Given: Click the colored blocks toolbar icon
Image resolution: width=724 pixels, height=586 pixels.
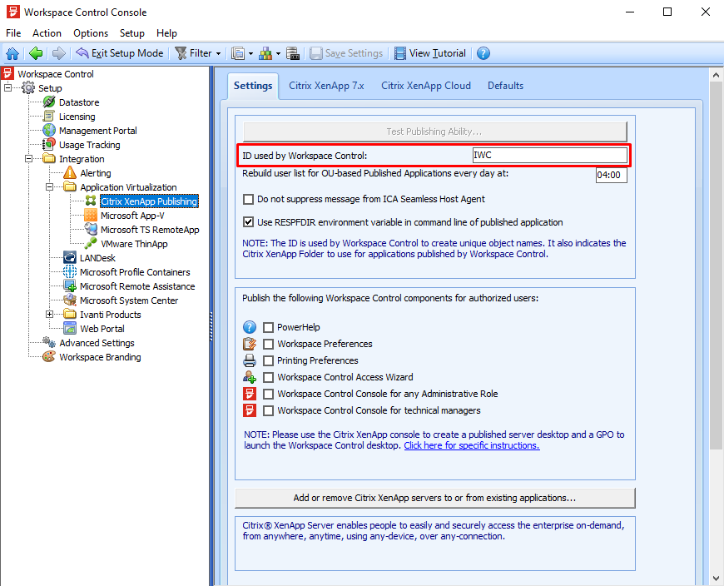Looking at the screenshot, I should point(265,53).
